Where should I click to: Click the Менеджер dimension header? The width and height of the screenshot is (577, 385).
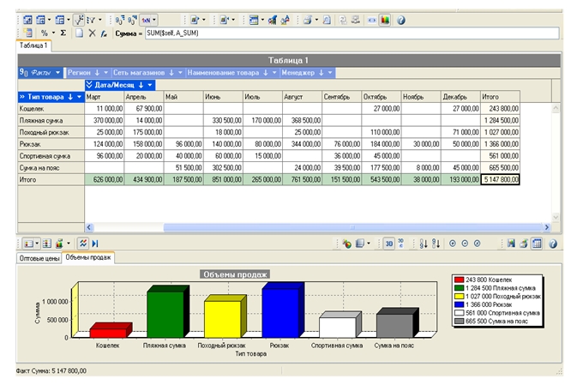tap(307, 73)
